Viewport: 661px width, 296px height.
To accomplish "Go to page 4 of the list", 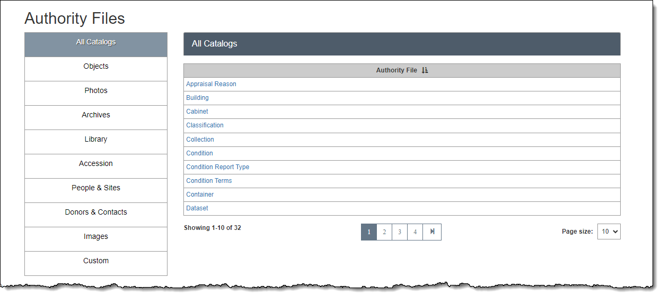I will pos(415,232).
